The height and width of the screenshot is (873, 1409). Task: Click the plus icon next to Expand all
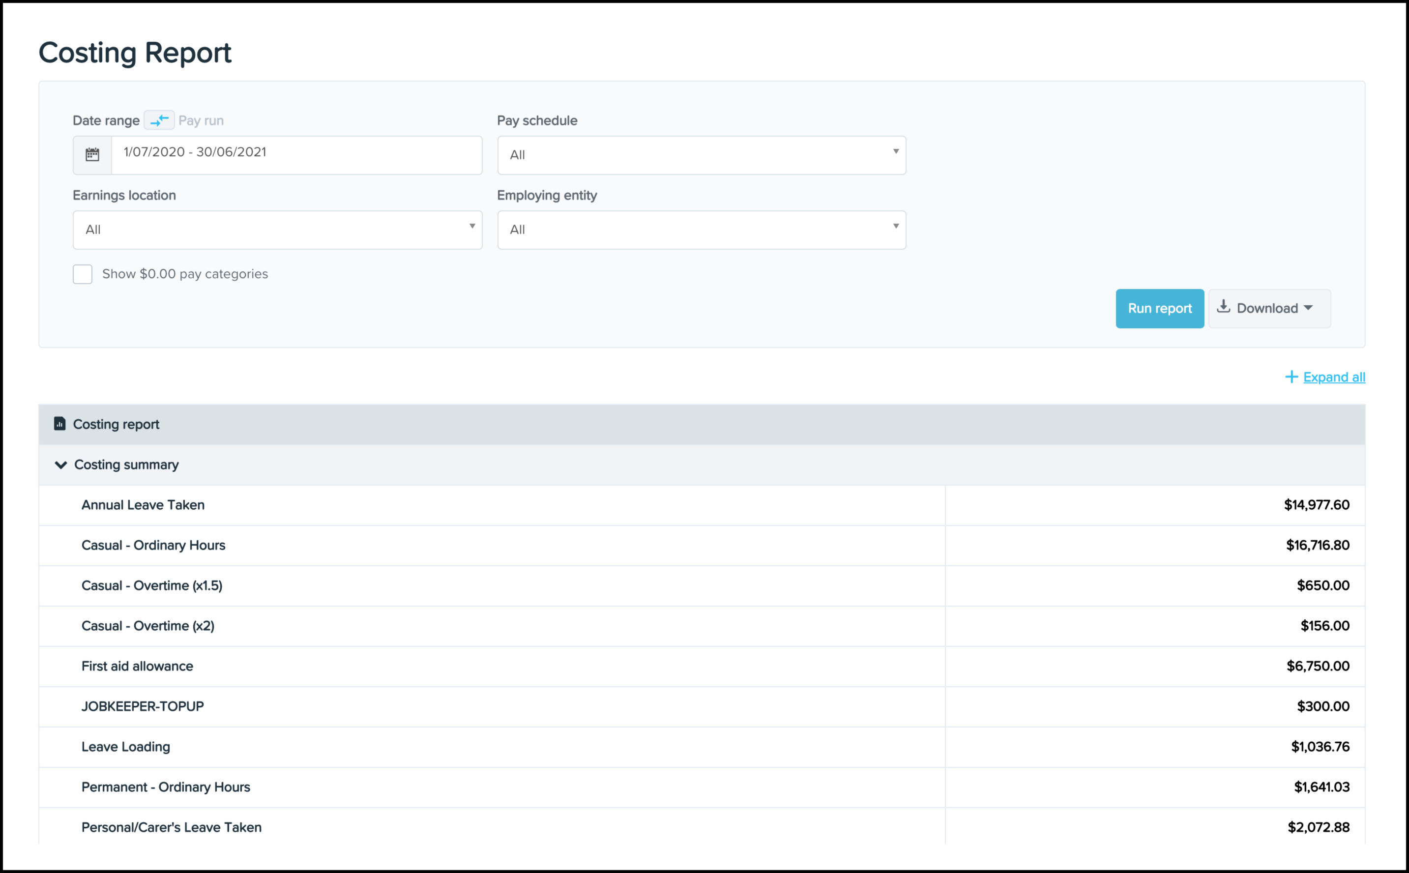click(x=1291, y=377)
